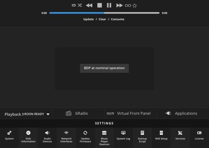This screenshot has width=209, height=148.
Task: Click the bRadio radio icon
Action: click(x=68, y=113)
